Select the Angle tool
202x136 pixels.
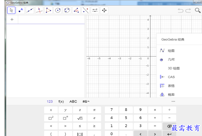[76, 10]
